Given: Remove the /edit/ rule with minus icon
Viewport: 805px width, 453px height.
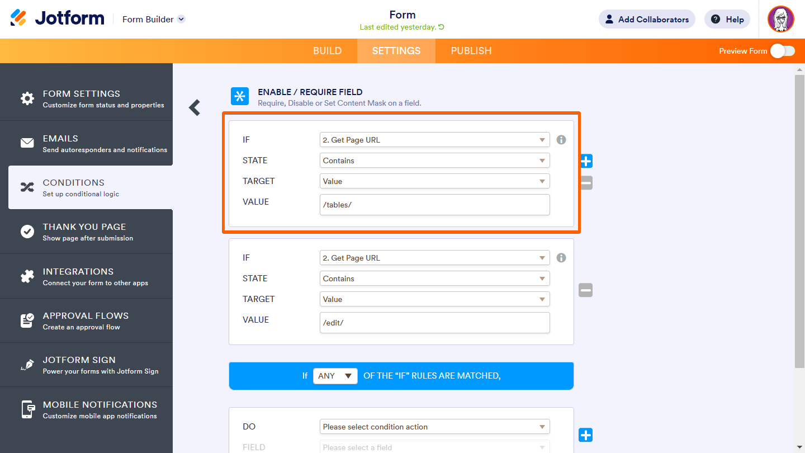Looking at the screenshot, I should pos(585,290).
